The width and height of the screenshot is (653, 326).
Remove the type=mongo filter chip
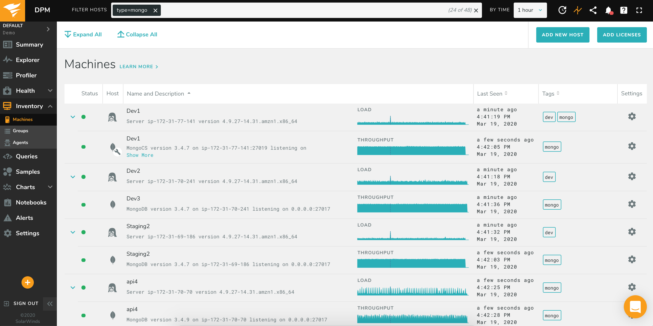pos(155,11)
